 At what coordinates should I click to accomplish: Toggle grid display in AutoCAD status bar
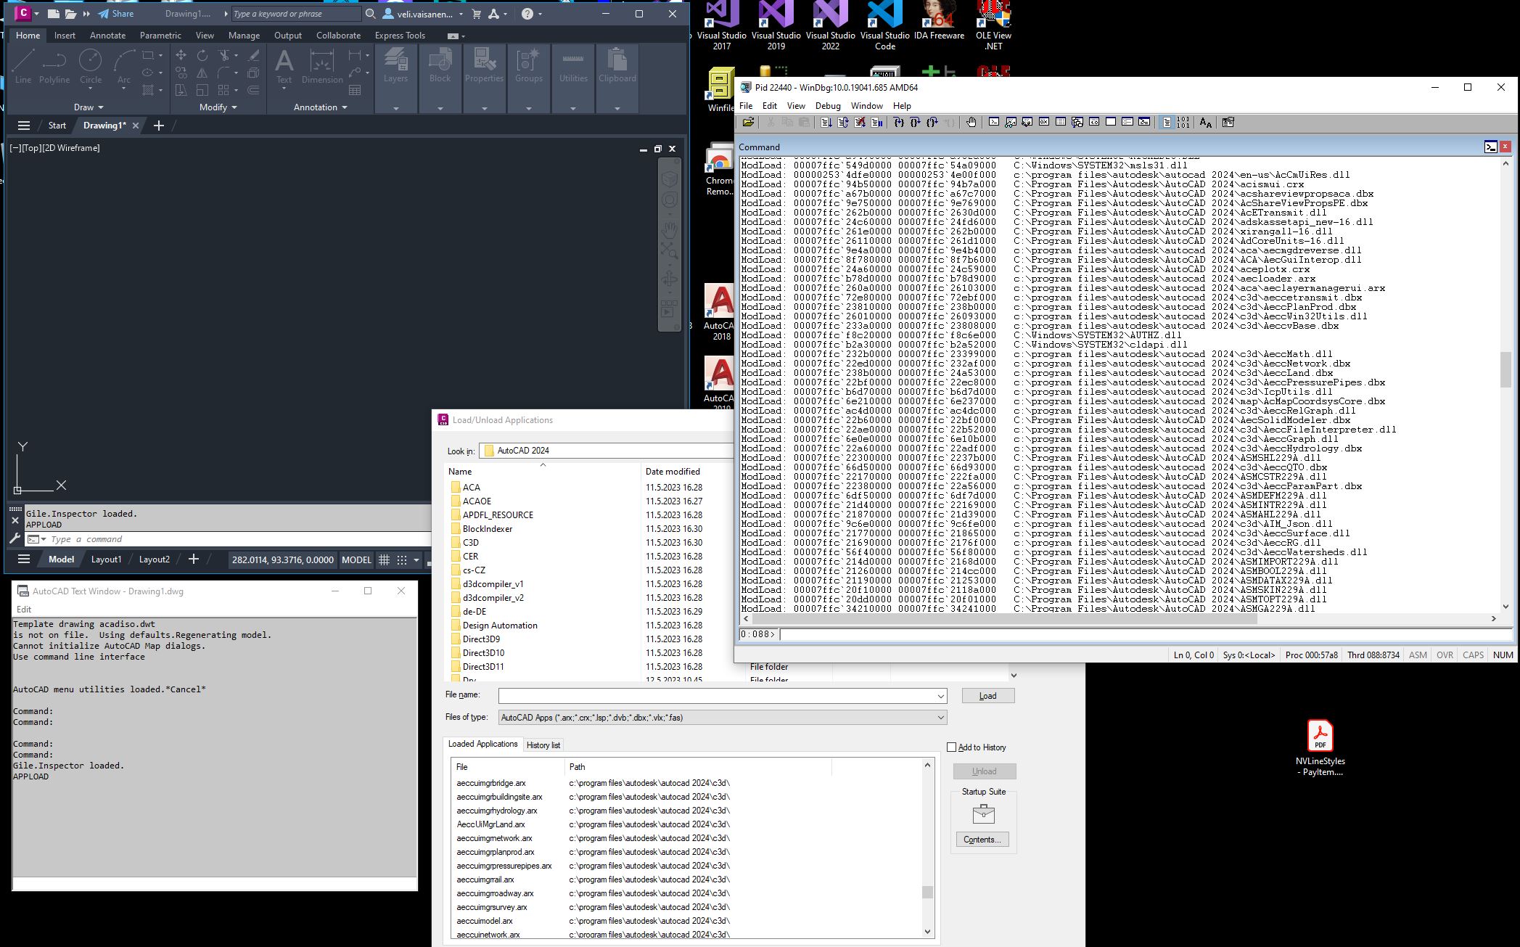(x=384, y=559)
